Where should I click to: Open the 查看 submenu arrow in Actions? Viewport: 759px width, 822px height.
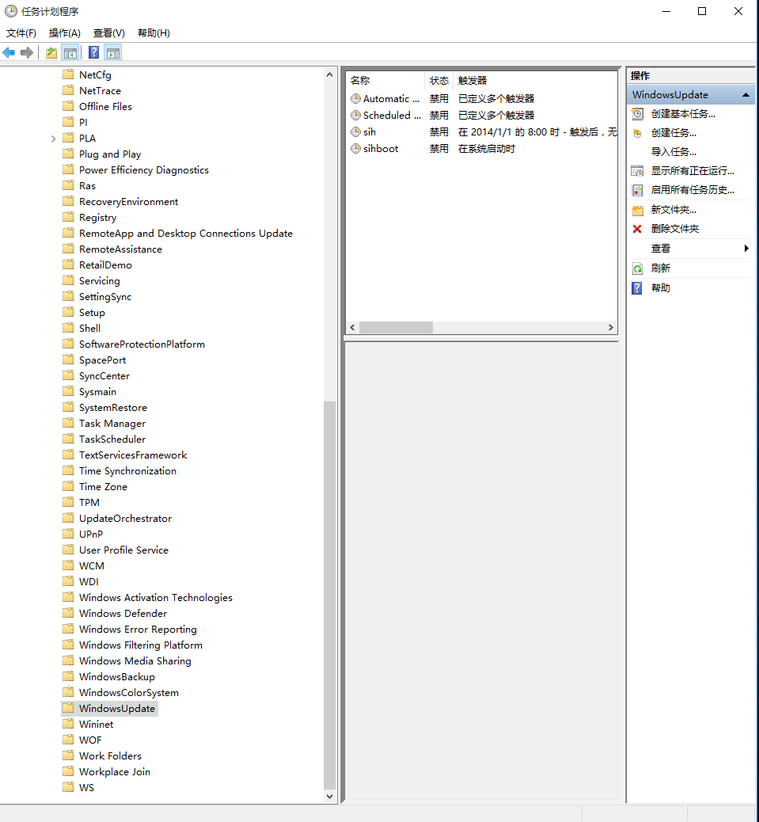point(746,249)
